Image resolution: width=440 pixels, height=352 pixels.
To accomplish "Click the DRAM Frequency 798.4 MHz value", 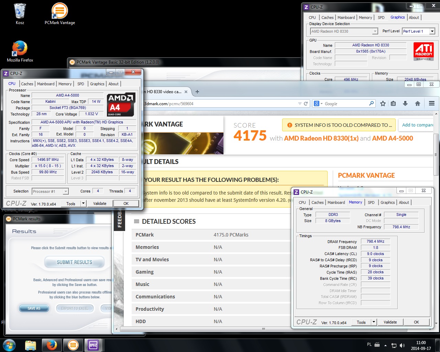I will (375, 241).
